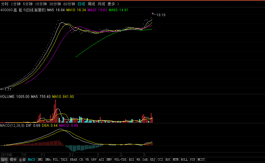The image size is (265, 163).
Task: Click the month 2 marker on time axis
Action: click(x=121, y=154)
